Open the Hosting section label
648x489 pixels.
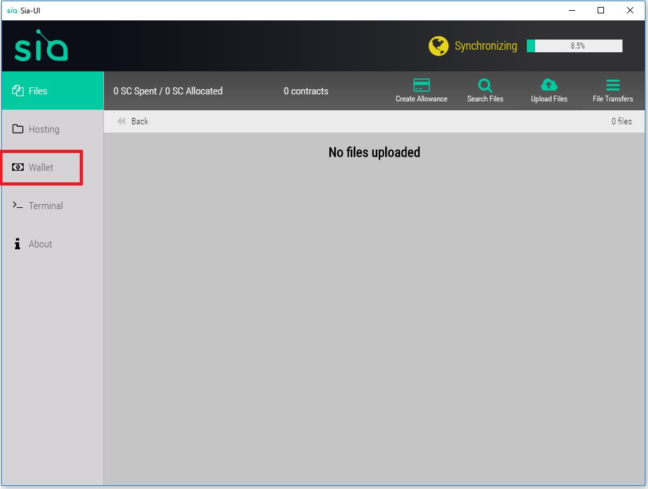pyautogui.click(x=44, y=129)
